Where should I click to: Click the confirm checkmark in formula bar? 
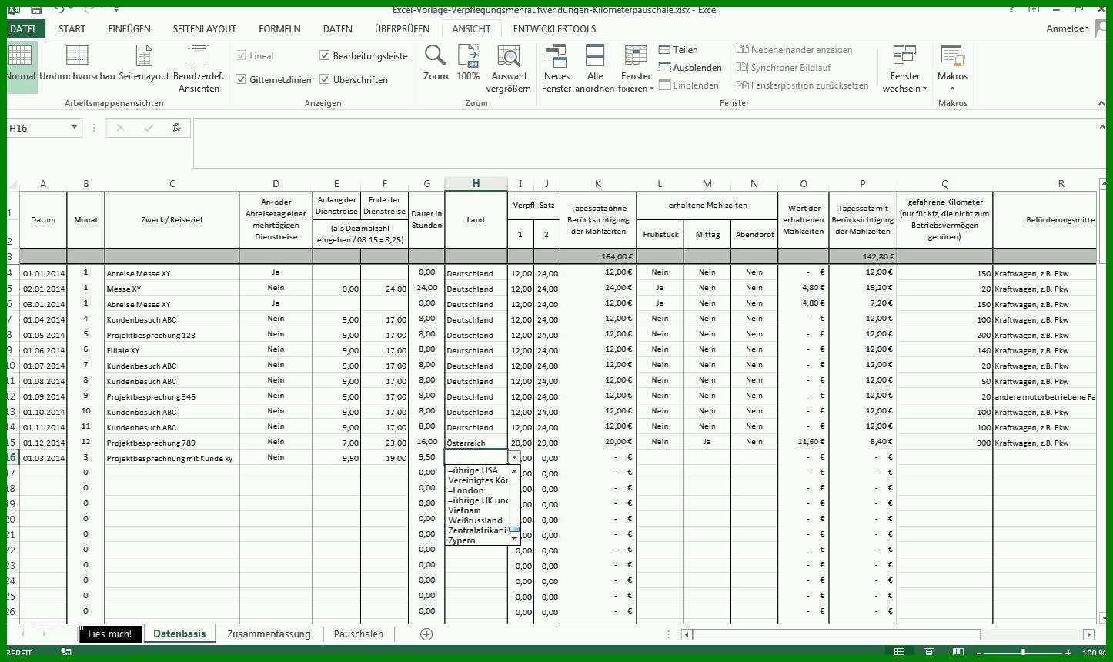tap(149, 128)
